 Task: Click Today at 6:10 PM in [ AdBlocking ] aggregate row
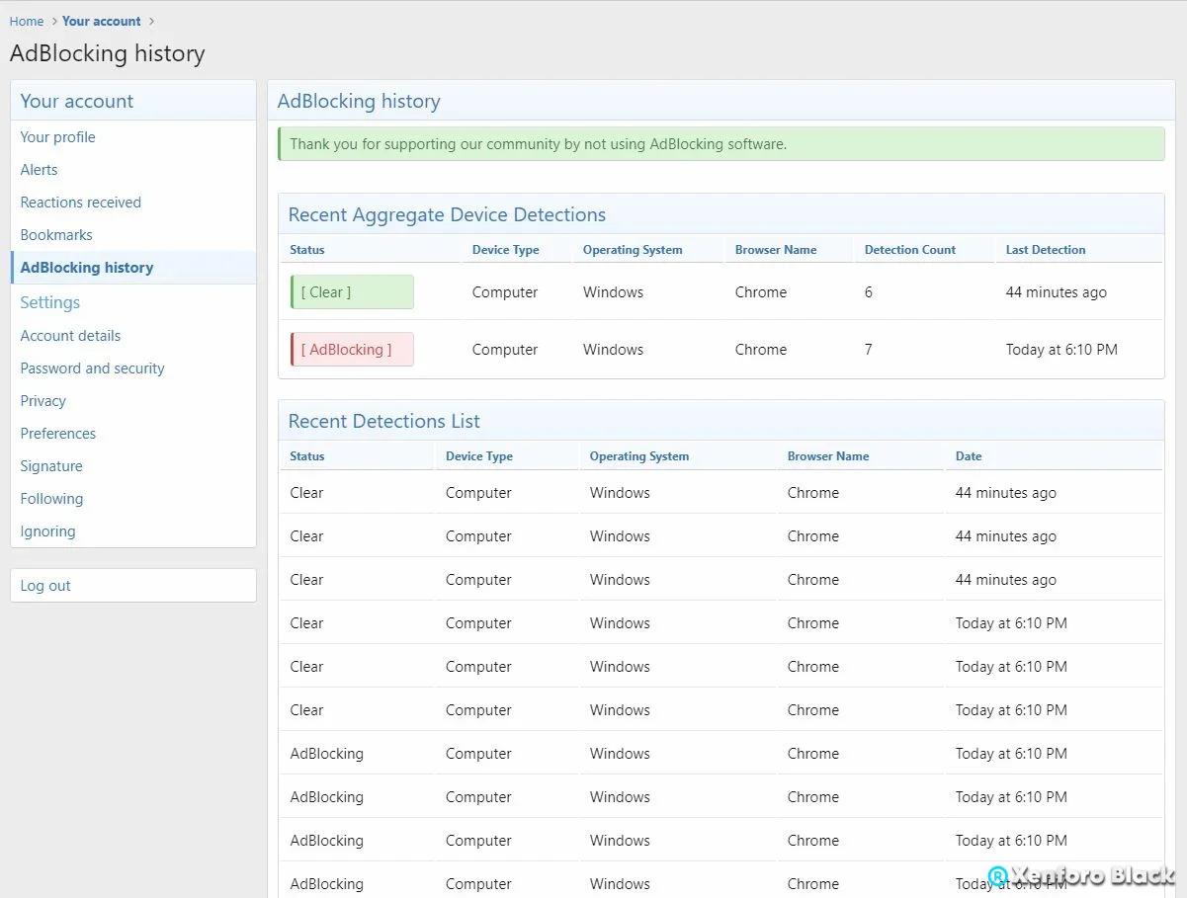[1061, 350]
